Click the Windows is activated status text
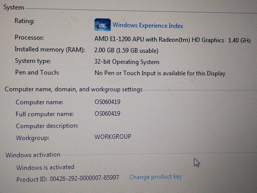 click(x=45, y=167)
